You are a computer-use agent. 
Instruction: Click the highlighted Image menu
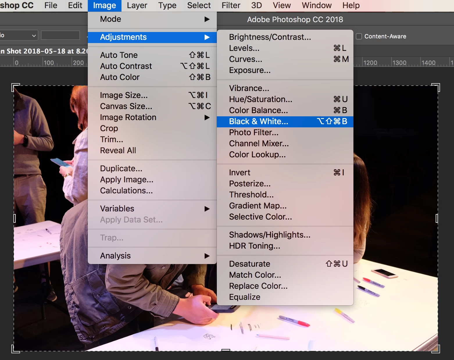(104, 5)
